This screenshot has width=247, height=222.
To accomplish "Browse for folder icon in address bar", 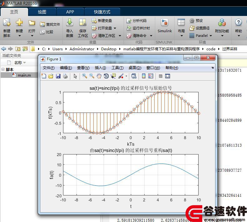I will tap(25, 49).
